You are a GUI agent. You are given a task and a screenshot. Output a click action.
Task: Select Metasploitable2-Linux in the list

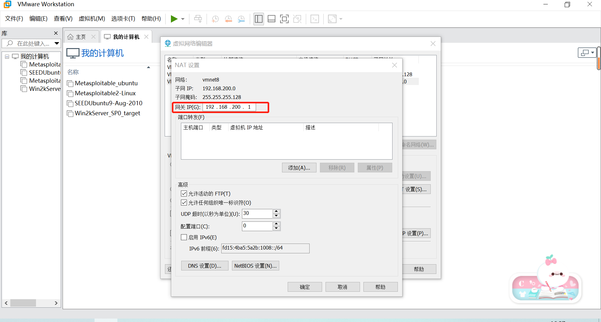click(x=101, y=93)
